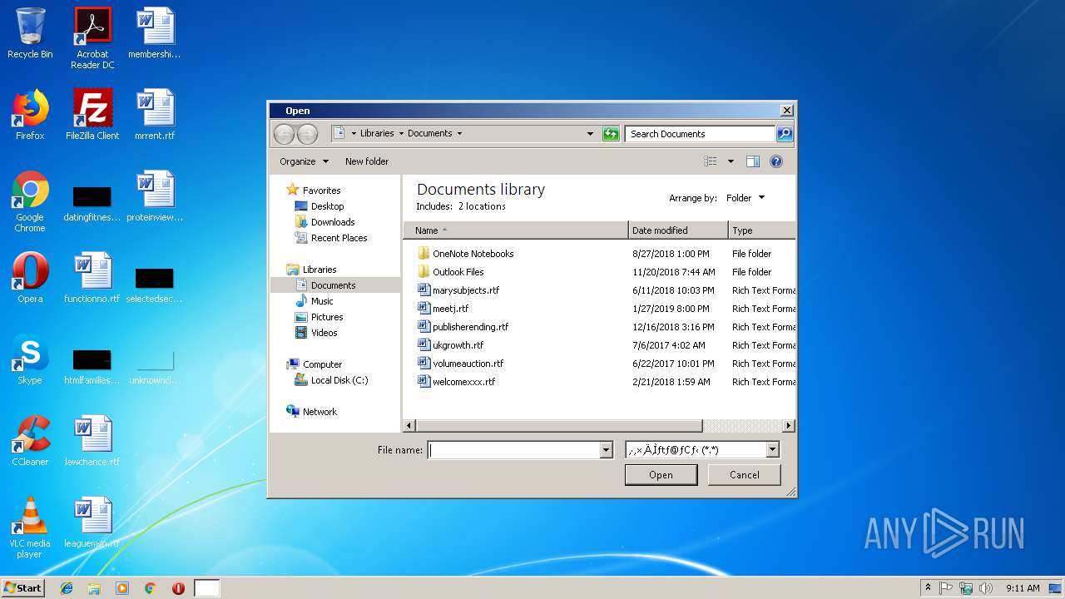Select Videos library in navigation pane
Viewport: 1065px width, 599px height.
coord(324,333)
